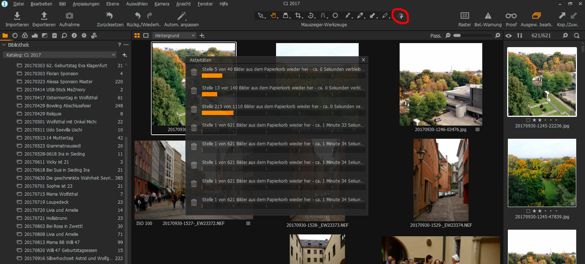Click progress bar of 'Stelle 215 von 1110'
This screenshot has width=585, height=264.
(284, 113)
